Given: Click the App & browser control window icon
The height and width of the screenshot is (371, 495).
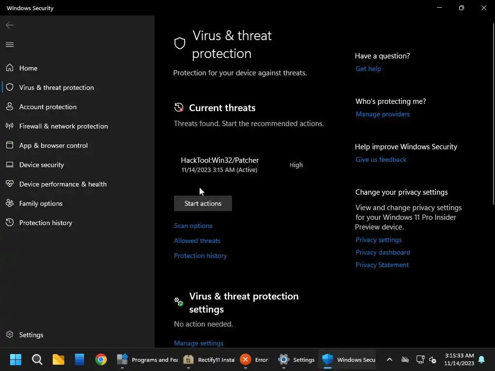Looking at the screenshot, I should tap(10, 145).
